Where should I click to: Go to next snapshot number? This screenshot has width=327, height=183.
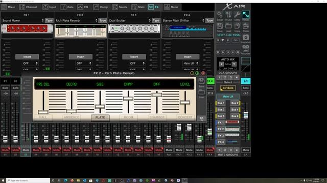click(228, 40)
